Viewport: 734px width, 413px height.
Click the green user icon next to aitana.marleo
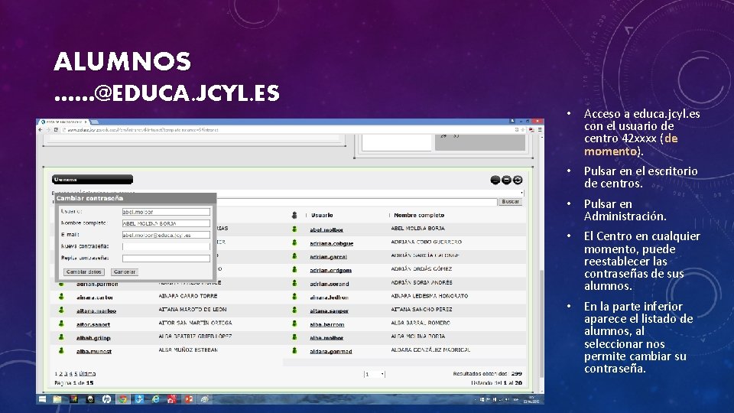tap(61, 310)
